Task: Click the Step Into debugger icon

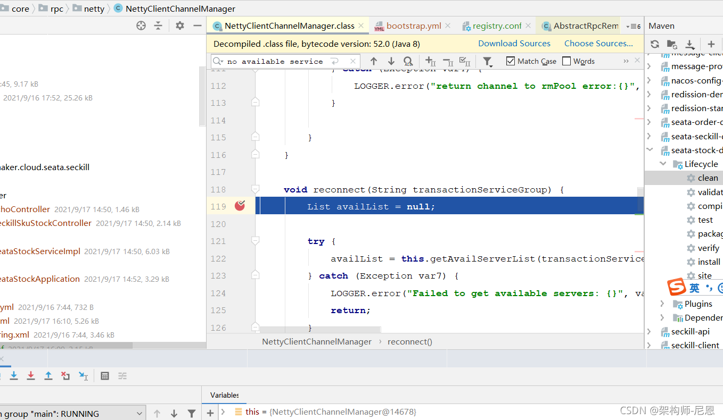Action: [14, 376]
